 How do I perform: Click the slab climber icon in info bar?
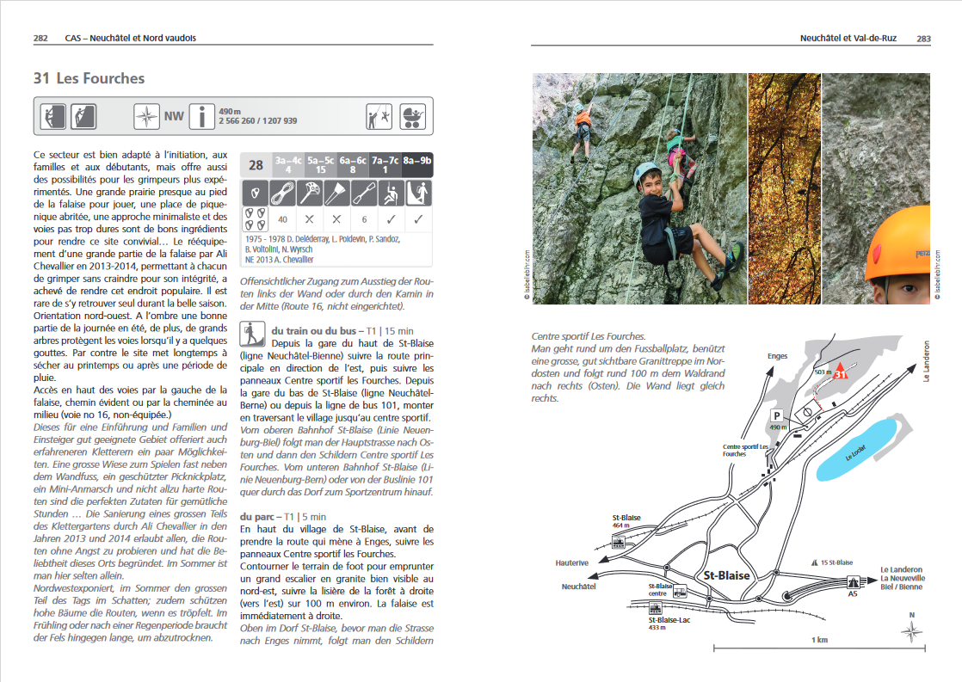(x=83, y=116)
